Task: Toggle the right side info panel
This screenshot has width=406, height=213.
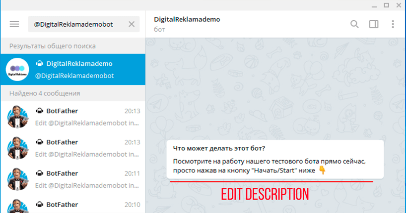Action: [374, 24]
